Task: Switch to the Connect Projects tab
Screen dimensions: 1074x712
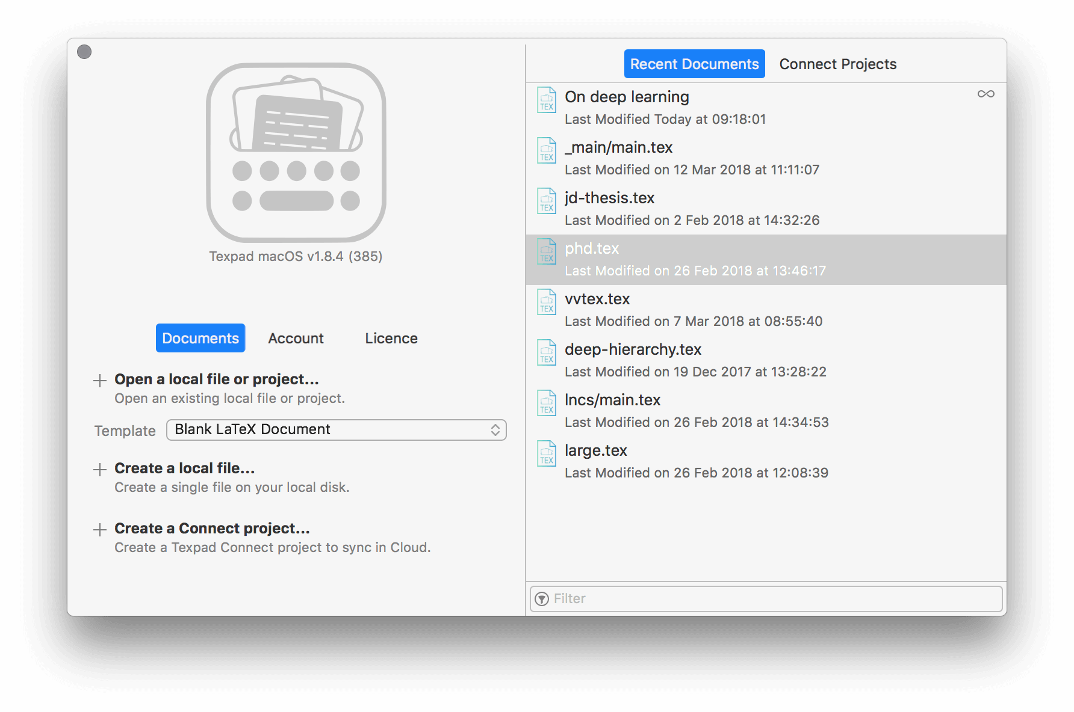Action: [837, 64]
